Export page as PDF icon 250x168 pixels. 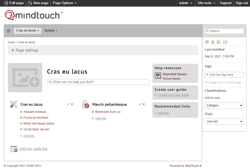coord(219,42)
